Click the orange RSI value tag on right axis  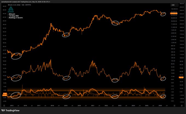point(181,77)
